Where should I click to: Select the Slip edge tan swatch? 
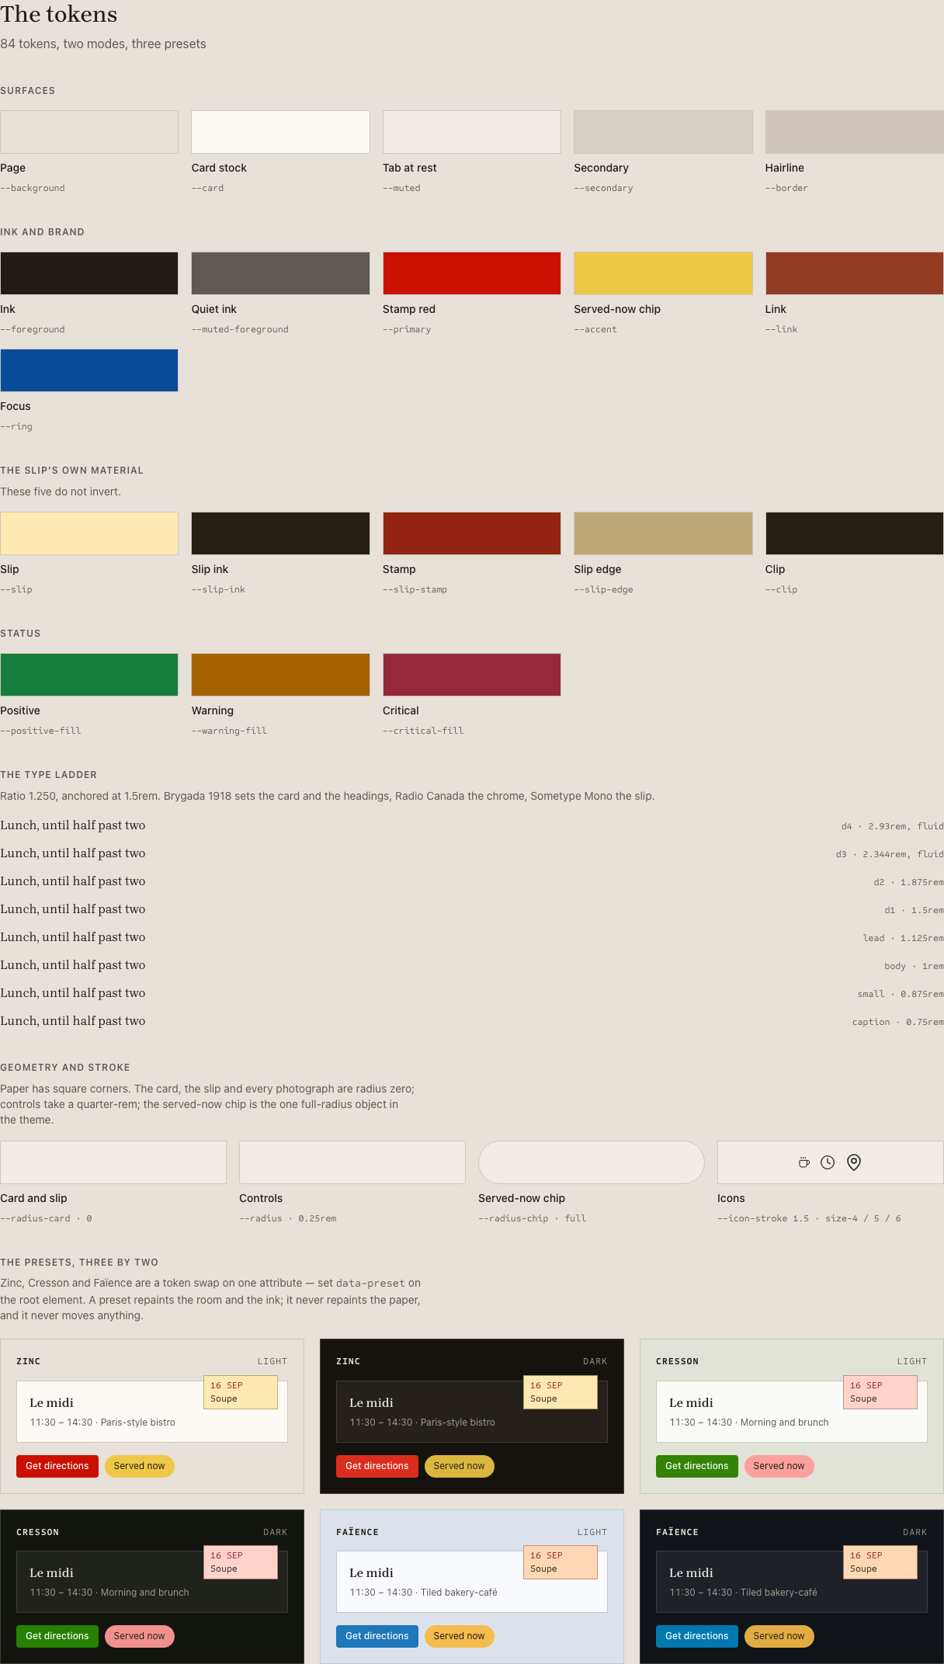(x=663, y=533)
